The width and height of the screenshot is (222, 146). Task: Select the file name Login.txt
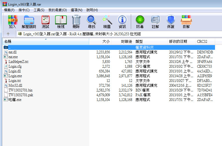pyautogui.click(x=15, y=81)
